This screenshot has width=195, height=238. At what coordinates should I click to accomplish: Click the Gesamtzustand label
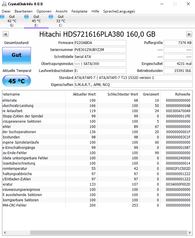[x=16, y=43]
